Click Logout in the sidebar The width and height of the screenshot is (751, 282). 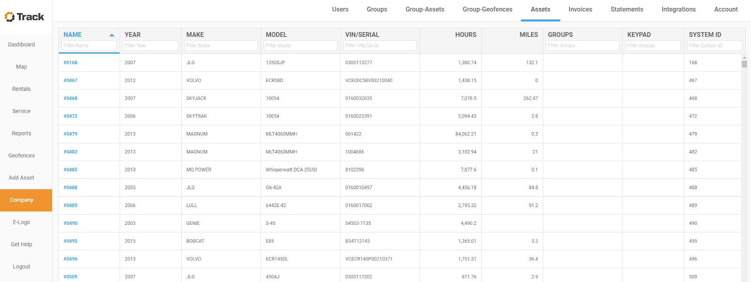pos(22,267)
